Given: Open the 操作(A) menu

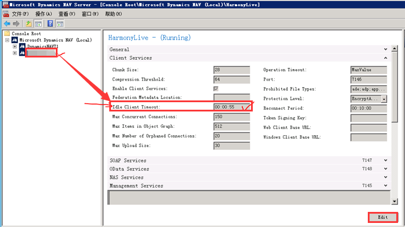Looking at the screenshot, I should coord(44,14).
